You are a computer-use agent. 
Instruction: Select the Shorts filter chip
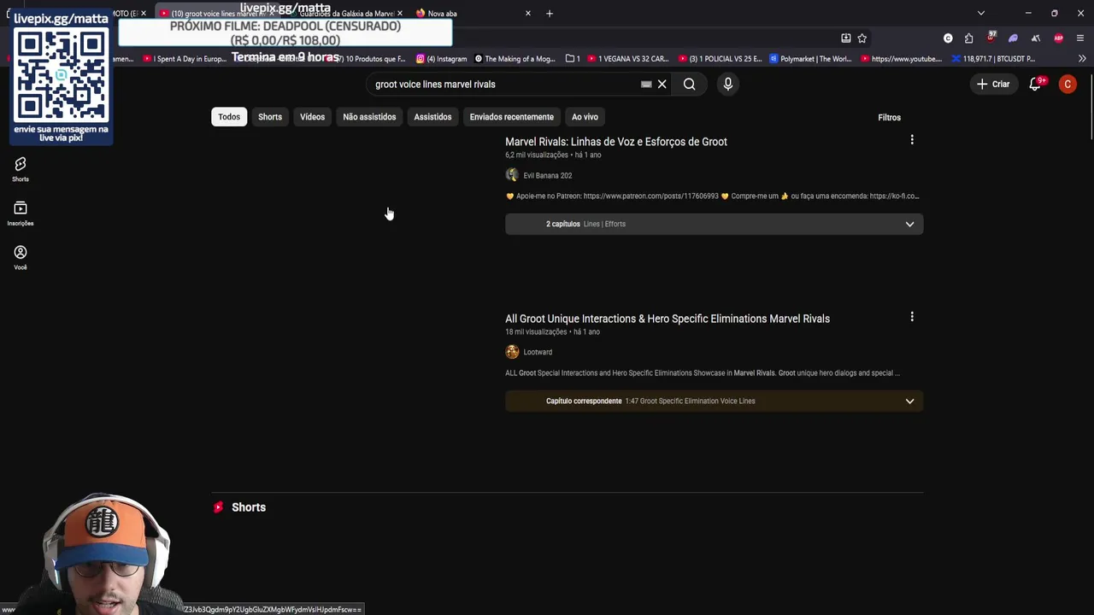click(x=270, y=117)
